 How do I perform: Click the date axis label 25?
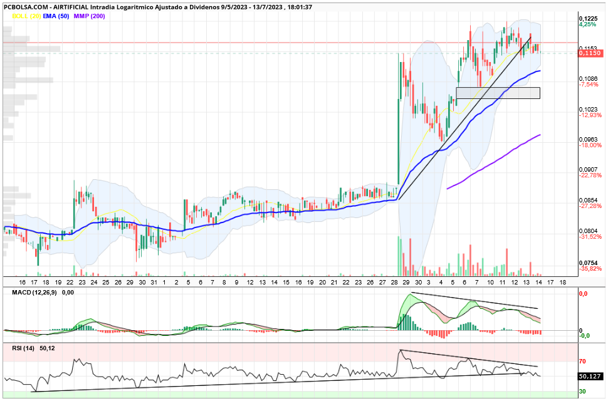click(x=106, y=283)
